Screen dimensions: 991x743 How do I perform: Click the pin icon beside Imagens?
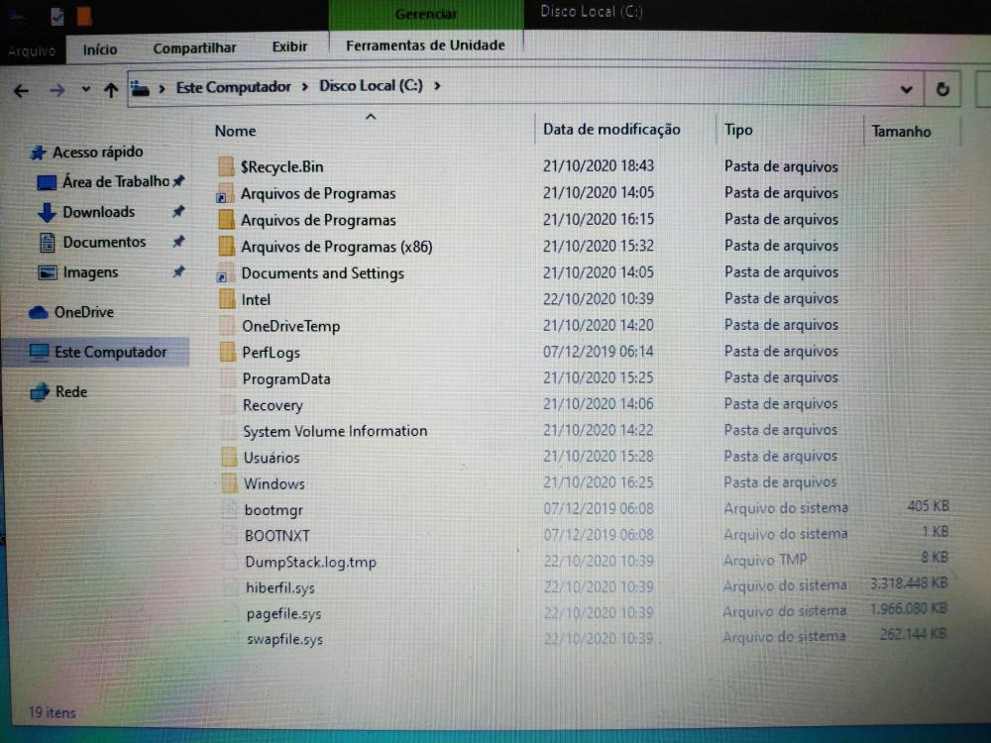(x=178, y=271)
